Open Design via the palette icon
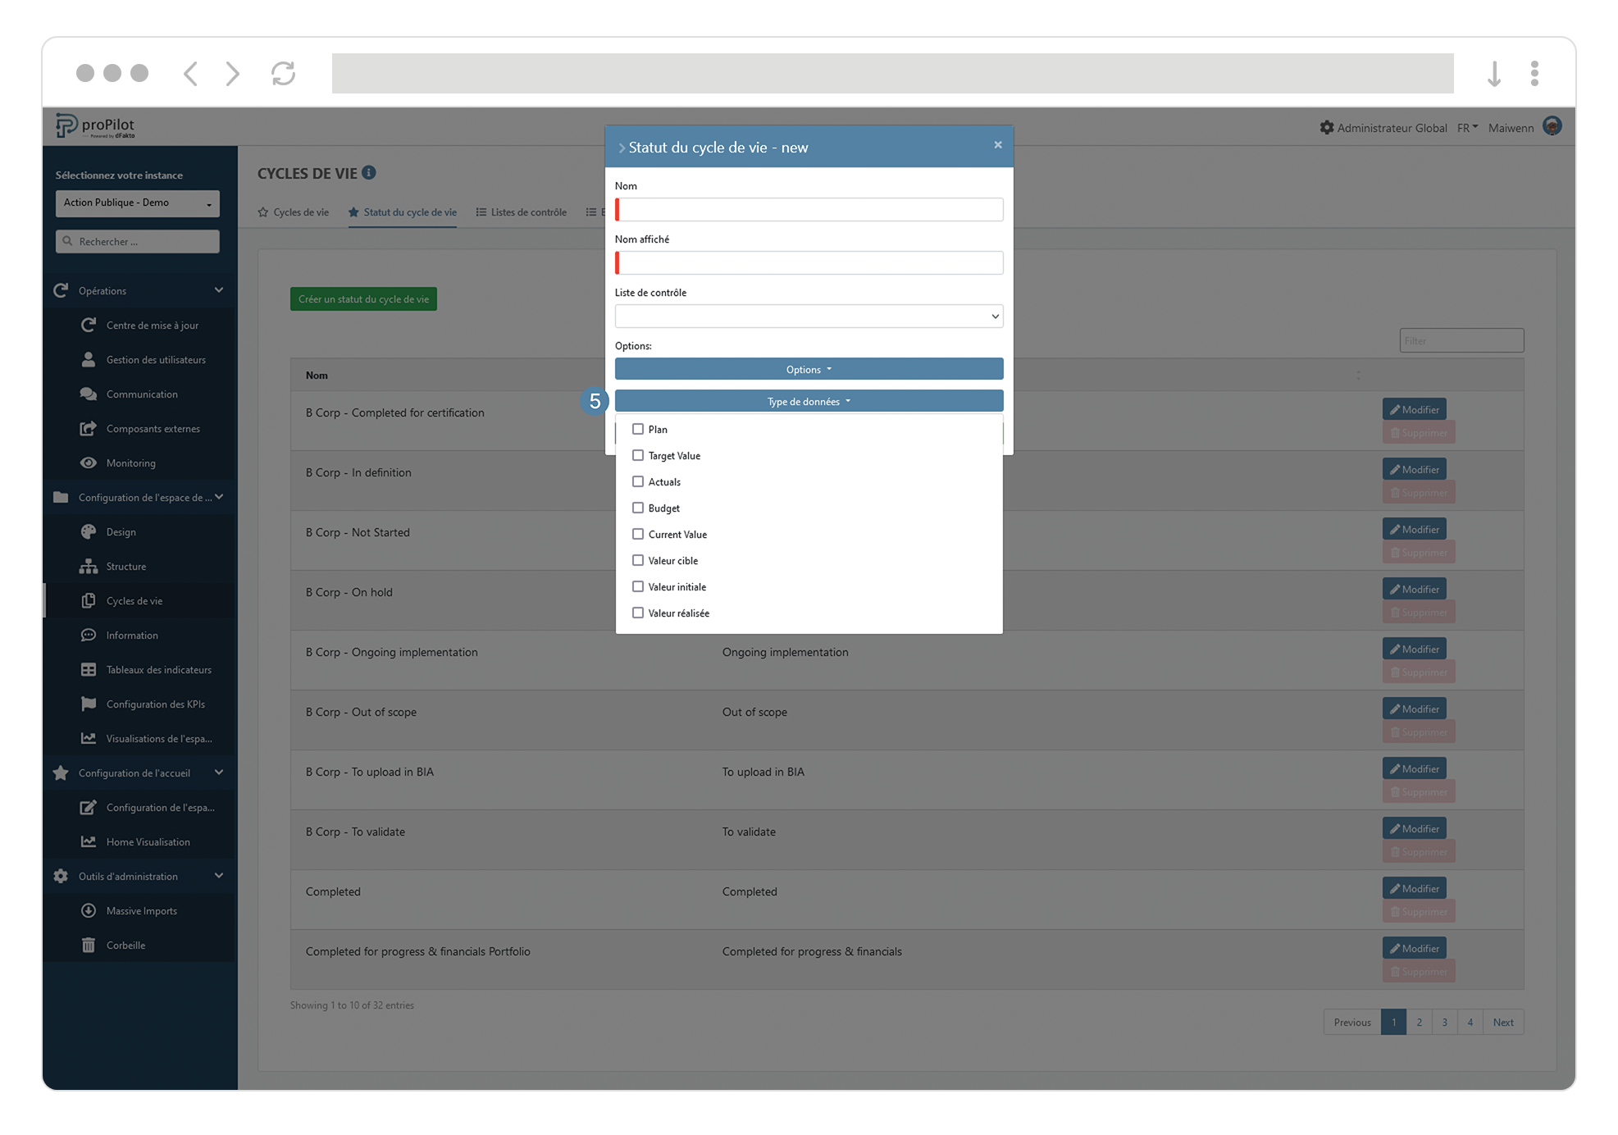This screenshot has width=1618, height=1135. click(x=89, y=531)
